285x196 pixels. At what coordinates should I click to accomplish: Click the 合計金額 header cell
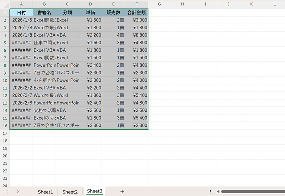tap(136, 12)
